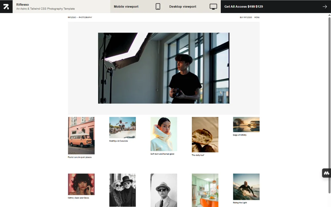The width and height of the screenshot is (331, 207).
Task: Open the woman in white jacket photo
Action: click(164, 134)
